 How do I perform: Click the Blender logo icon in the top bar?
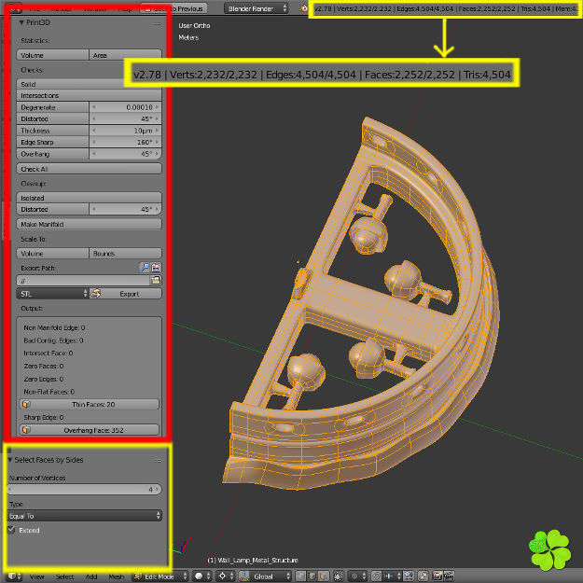[304, 8]
